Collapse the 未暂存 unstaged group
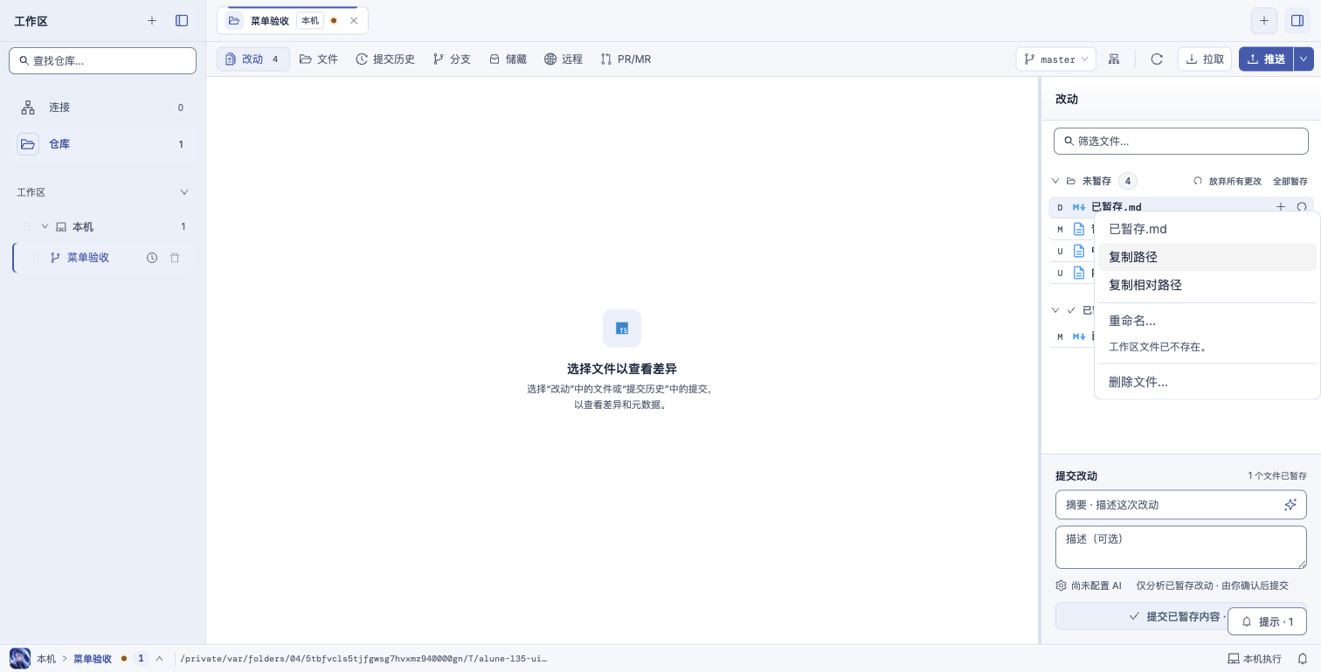 [1055, 181]
